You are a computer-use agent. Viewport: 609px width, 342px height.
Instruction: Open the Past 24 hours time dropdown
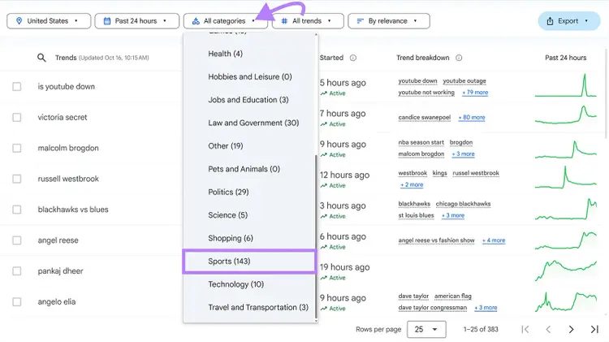[x=136, y=21]
